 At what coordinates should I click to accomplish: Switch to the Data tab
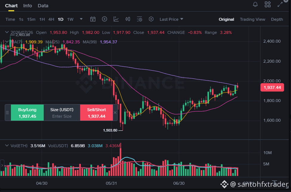(43, 6)
